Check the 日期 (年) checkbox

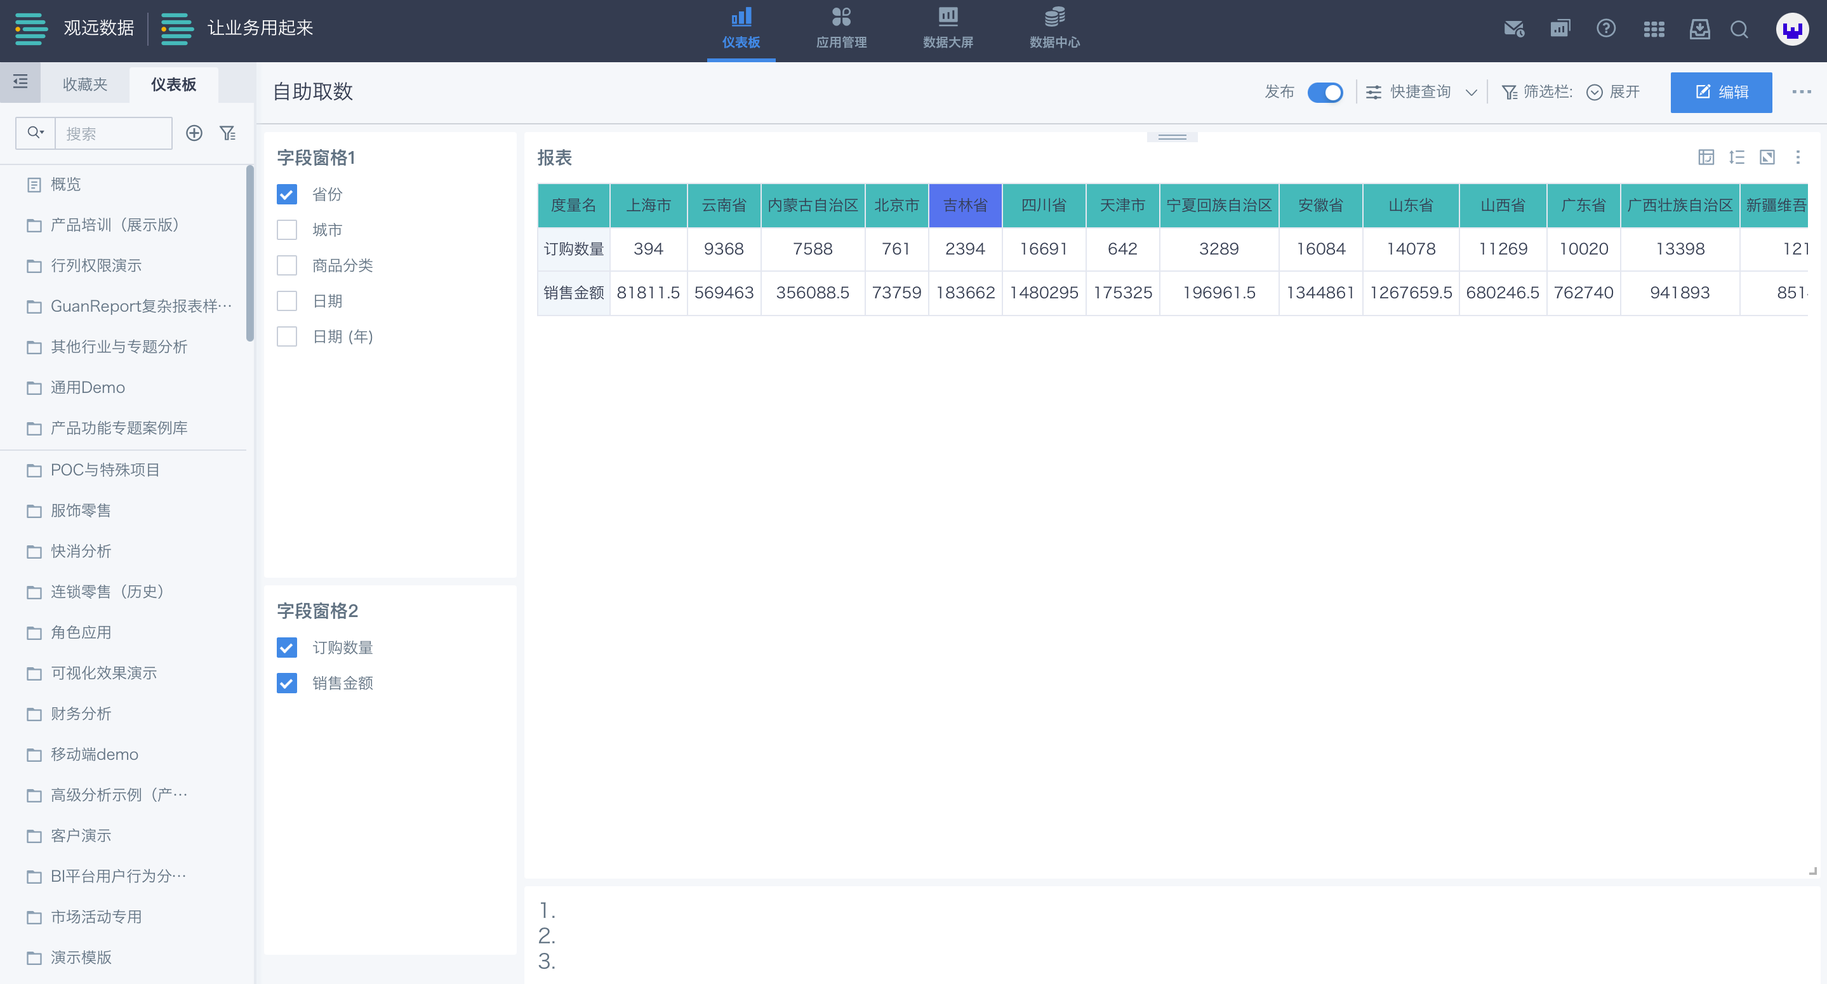(x=286, y=336)
